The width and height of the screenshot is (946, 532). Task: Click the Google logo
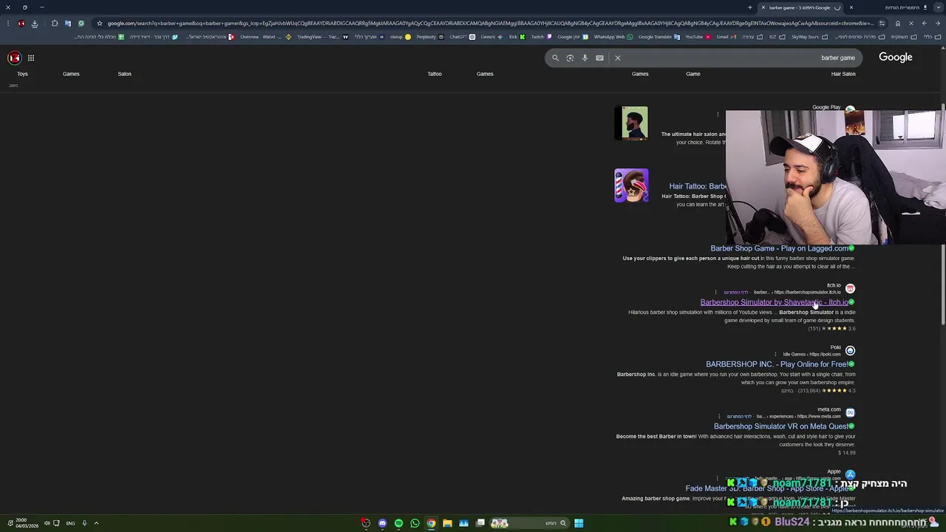(896, 57)
